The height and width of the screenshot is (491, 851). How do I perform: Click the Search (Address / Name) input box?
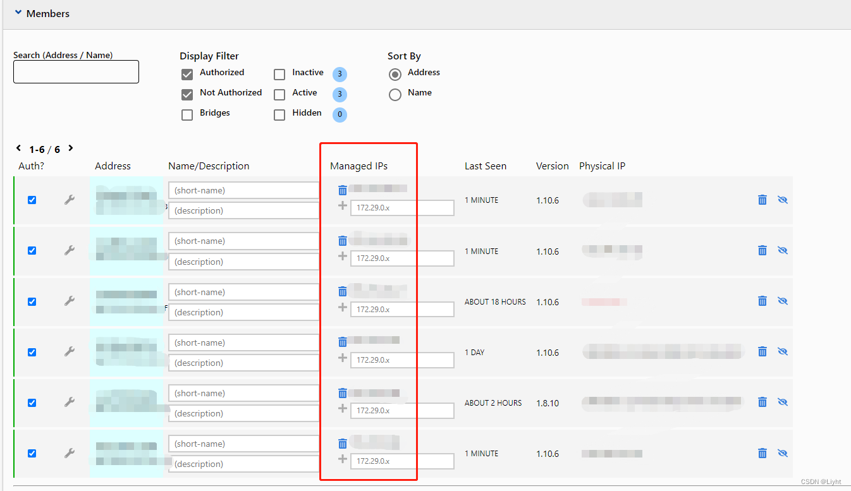pyautogui.click(x=76, y=71)
